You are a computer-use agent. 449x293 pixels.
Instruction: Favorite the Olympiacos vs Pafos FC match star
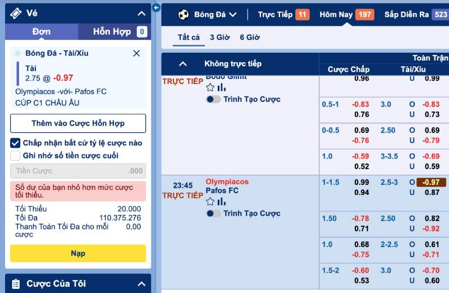click(x=210, y=202)
